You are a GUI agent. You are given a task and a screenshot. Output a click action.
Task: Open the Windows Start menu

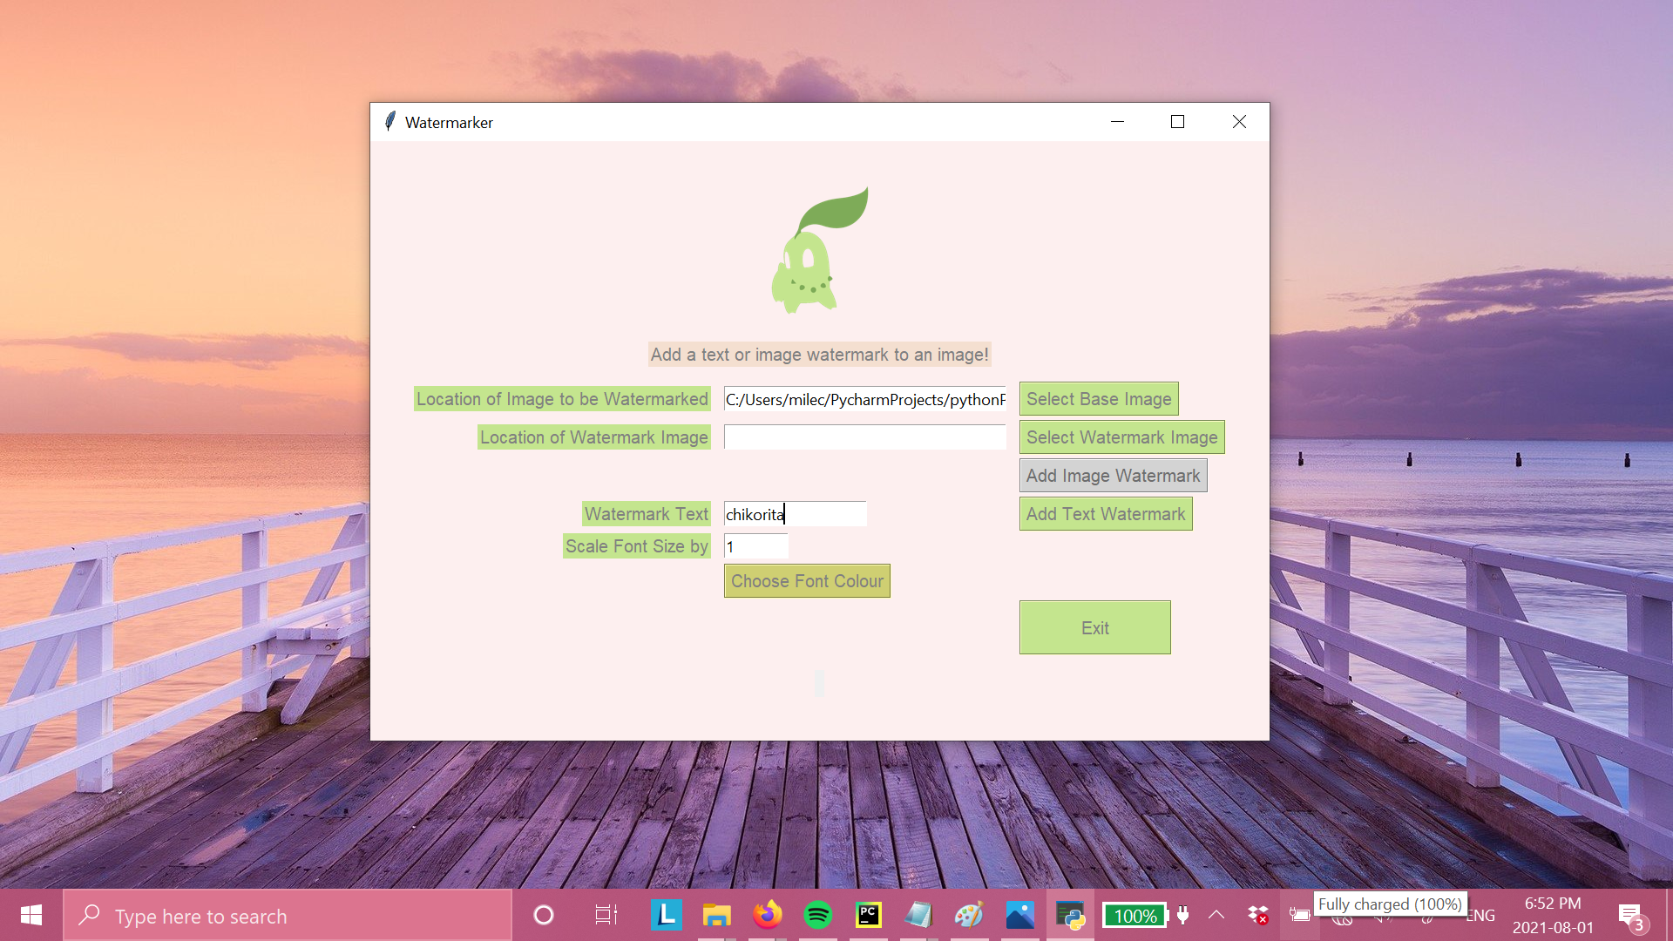(31, 916)
